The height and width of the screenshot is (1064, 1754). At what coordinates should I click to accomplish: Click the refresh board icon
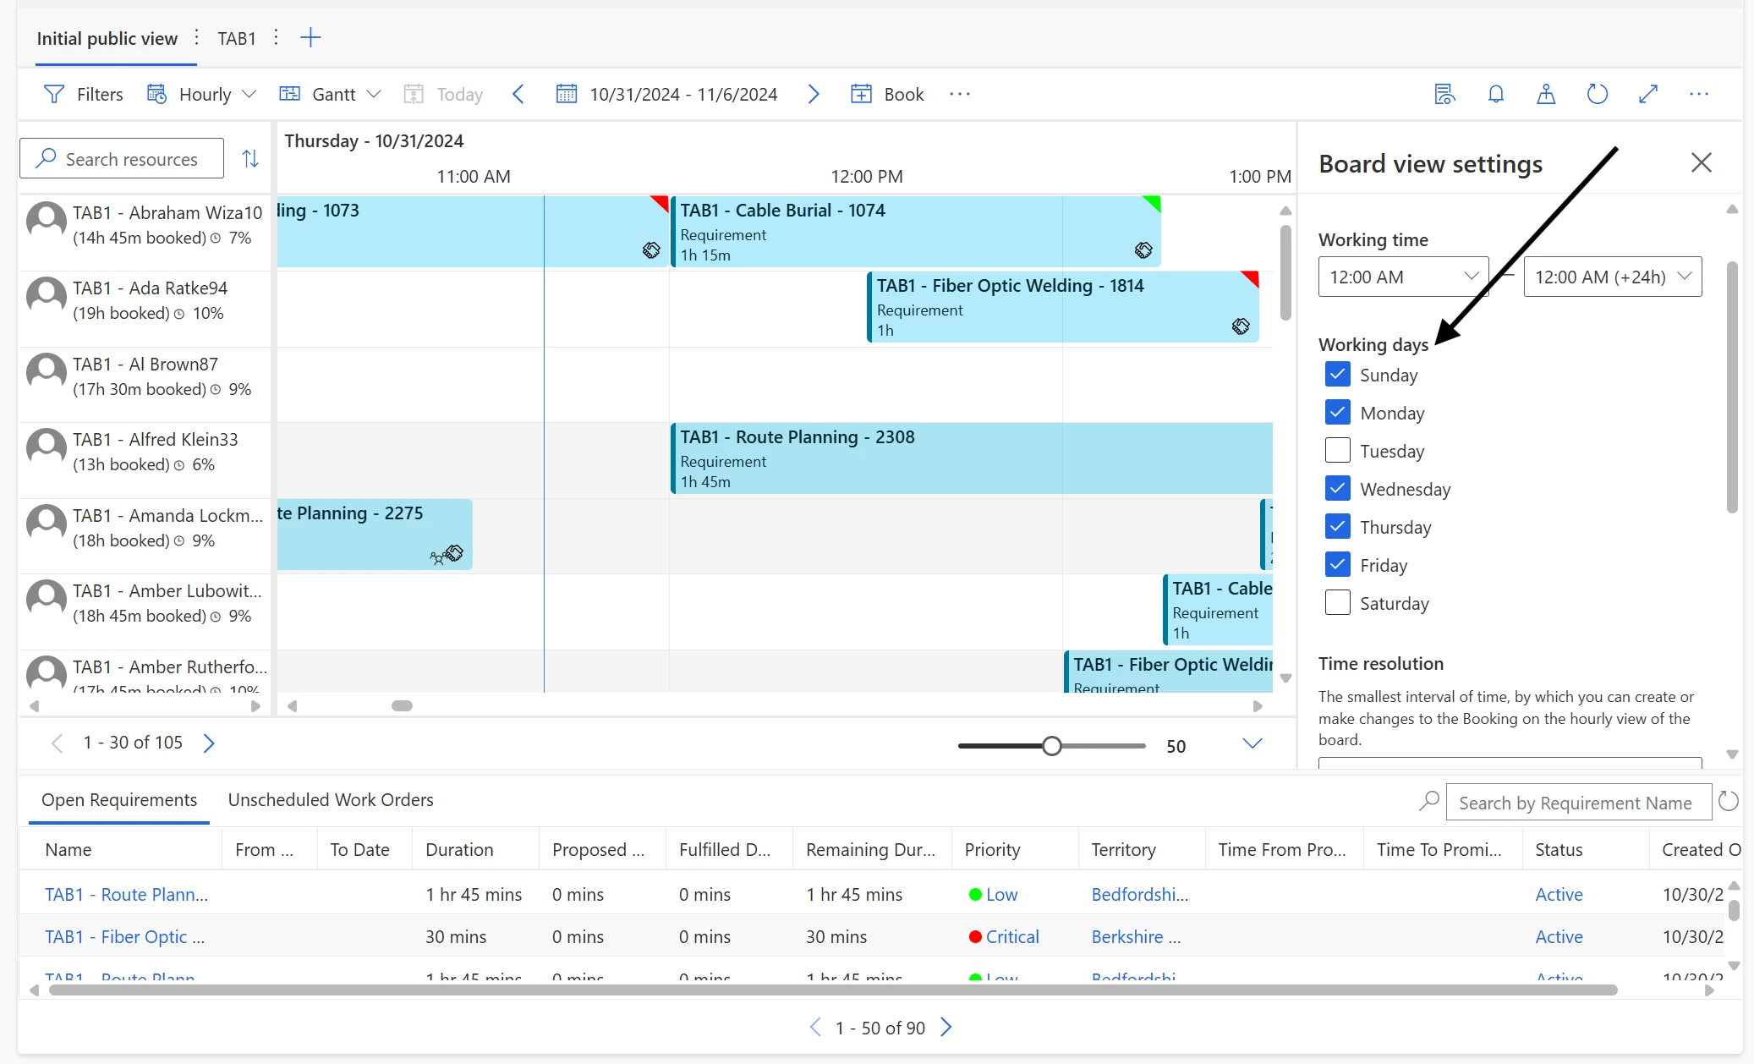pos(1597,94)
